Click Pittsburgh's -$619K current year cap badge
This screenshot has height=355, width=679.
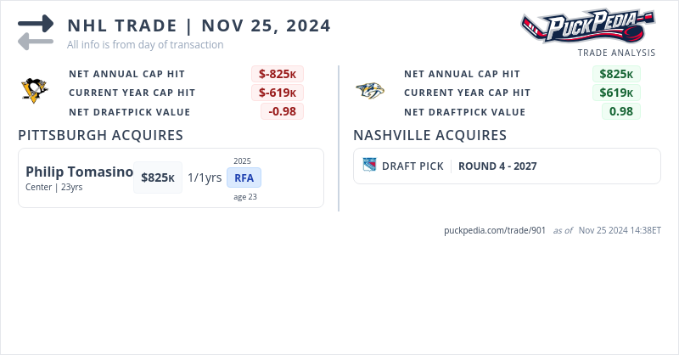277,93
